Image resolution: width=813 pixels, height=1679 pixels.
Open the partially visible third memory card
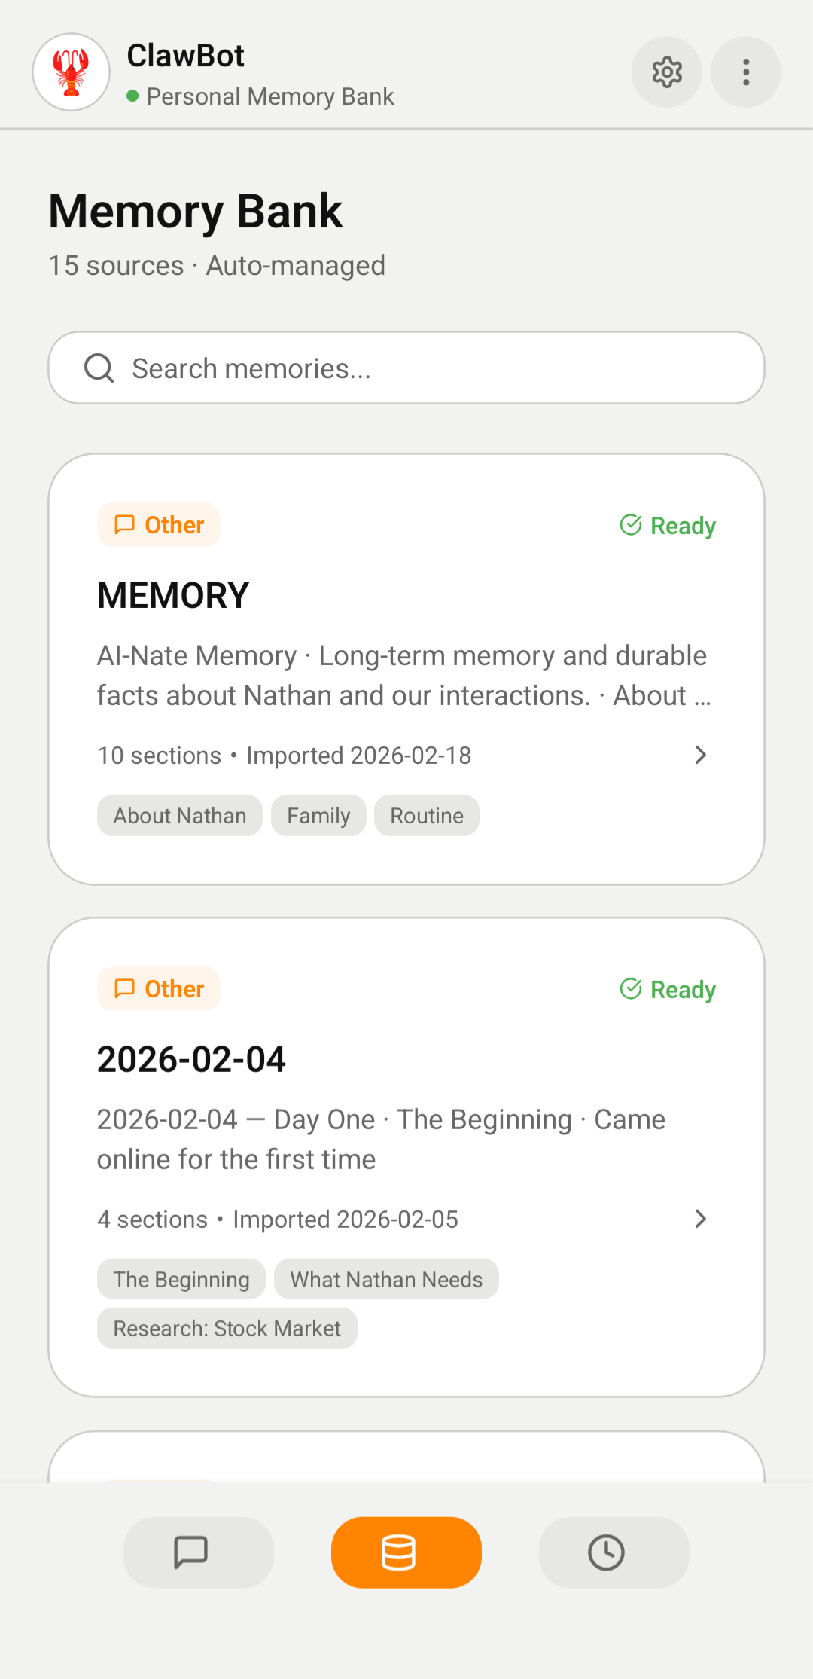pos(406,1461)
